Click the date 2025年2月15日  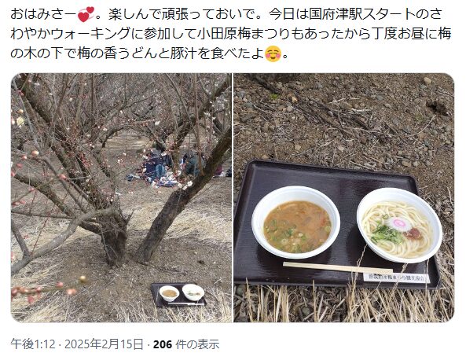point(104,344)
